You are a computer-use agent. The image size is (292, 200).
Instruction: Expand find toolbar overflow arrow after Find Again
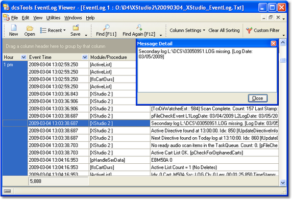point(161,35)
